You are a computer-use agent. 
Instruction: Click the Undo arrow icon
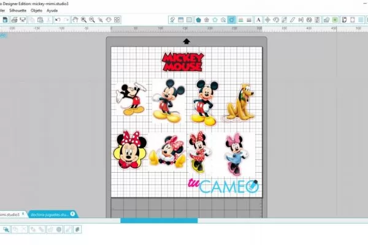[58, 20]
